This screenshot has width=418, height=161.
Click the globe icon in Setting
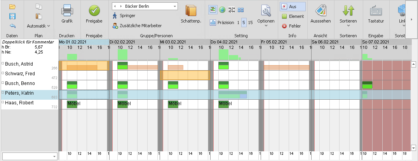click(x=222, y=10)
